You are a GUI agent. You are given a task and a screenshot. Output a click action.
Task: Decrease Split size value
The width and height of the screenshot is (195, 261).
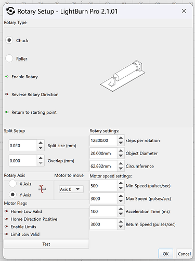point(41,148)
